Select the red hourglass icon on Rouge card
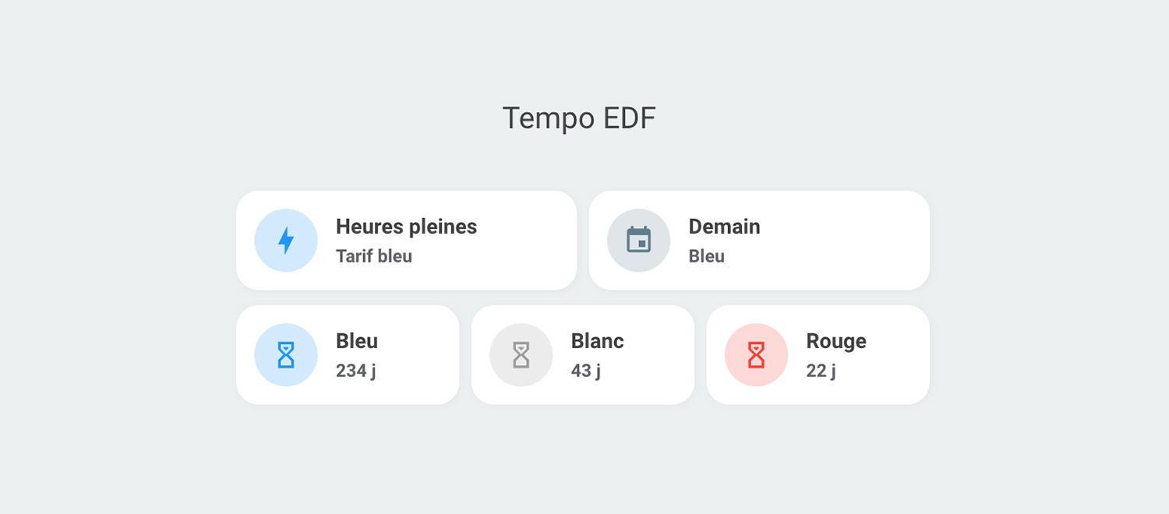 (x=756, y=354)
